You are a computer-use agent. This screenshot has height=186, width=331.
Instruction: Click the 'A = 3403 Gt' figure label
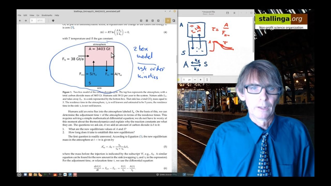click(x=99, y=49)
